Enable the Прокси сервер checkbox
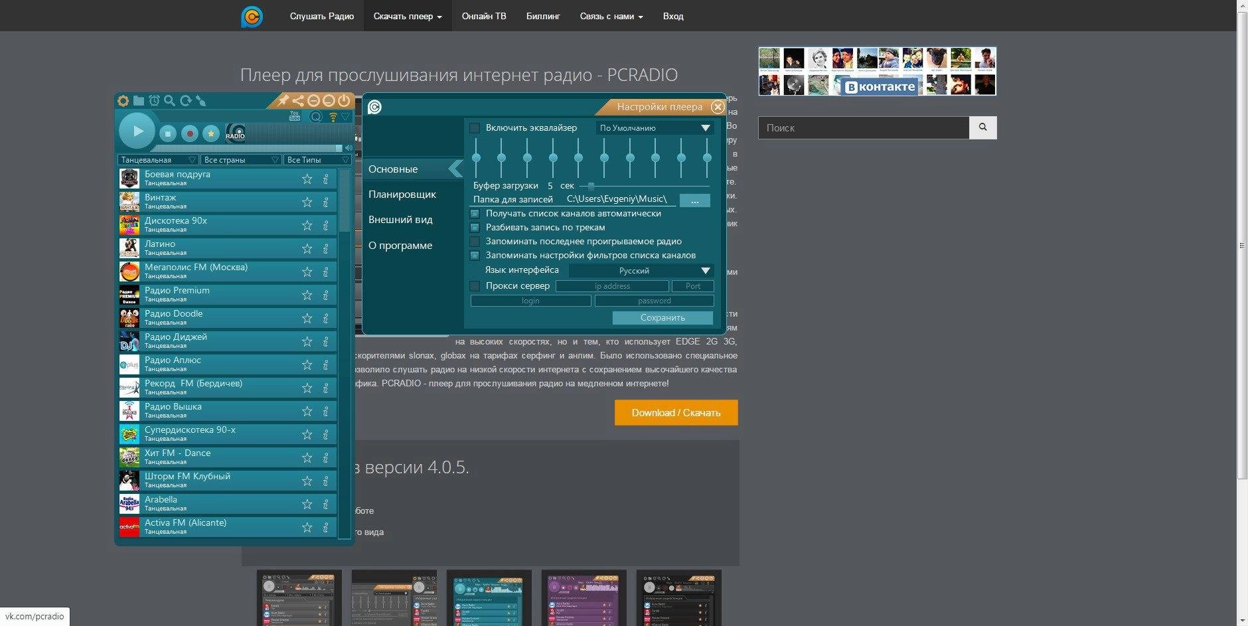The image size is (1248, 626). [475, 286]
